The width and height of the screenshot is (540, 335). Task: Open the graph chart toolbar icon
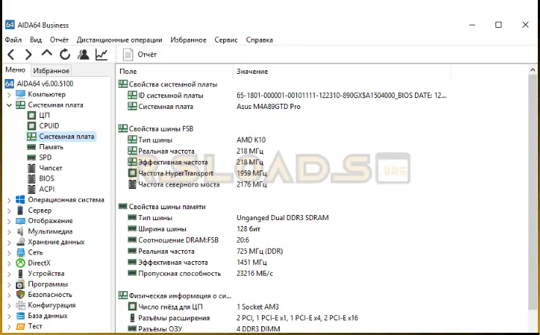pyautogui.click(x=102, y=54)
